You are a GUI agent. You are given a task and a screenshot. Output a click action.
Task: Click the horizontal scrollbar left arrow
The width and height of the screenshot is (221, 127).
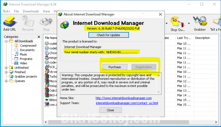(46, 122)
